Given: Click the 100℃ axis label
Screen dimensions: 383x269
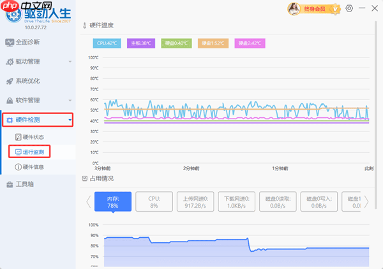Looking at the screenshot, I should [x=93, y=57].
